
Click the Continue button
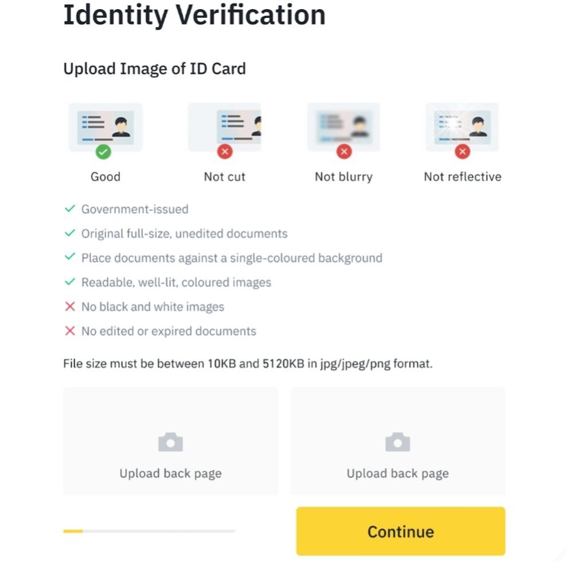400,531
